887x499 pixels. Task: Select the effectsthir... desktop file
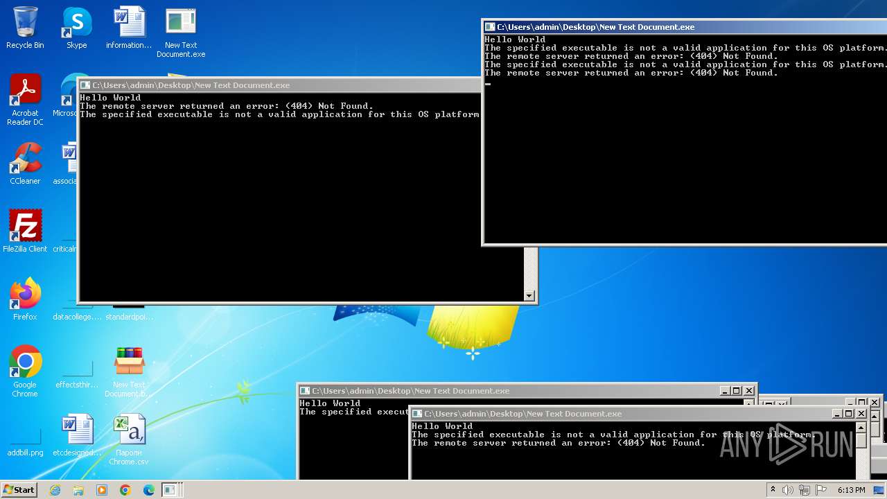(x=77, y=376)
